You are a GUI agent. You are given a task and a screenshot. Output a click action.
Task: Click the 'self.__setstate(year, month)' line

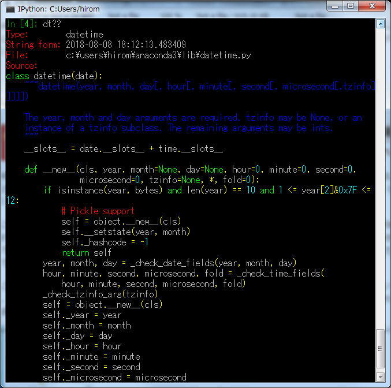point(126,232)
